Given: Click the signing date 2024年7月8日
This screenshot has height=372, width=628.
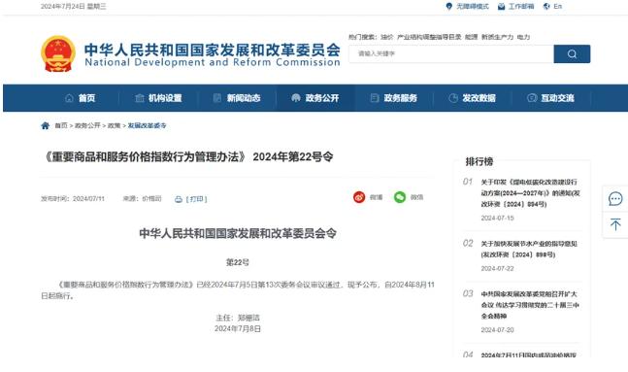Looking at the screenshot, I should [x=238, y=328].
